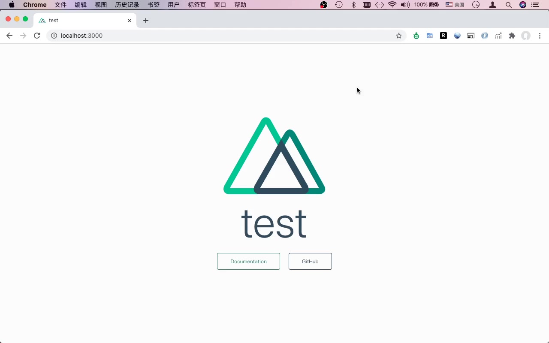This screenshot has height=343, width=549.
Task: Click the blue circular extension icon
Action: (485, 36)
